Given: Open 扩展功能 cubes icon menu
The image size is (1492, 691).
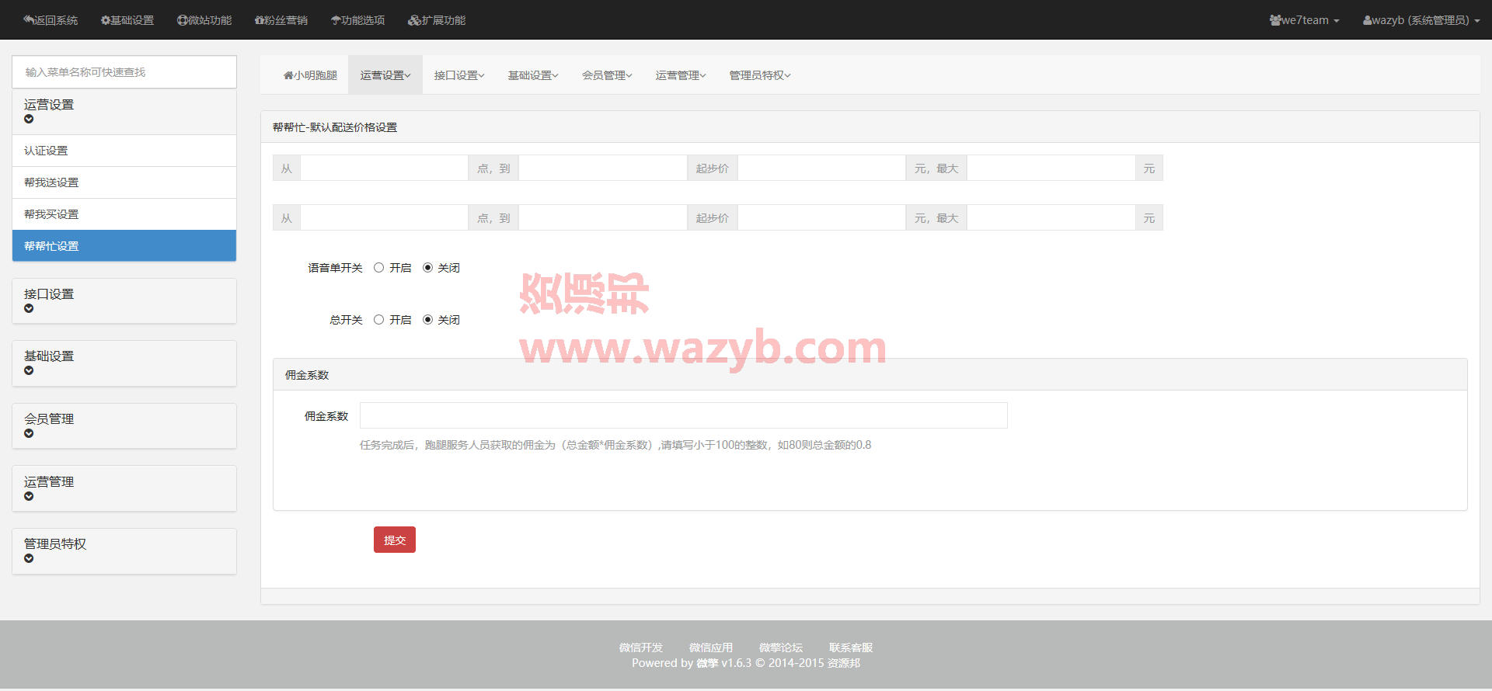Looking at the screenshot, I should coord(414,20).
